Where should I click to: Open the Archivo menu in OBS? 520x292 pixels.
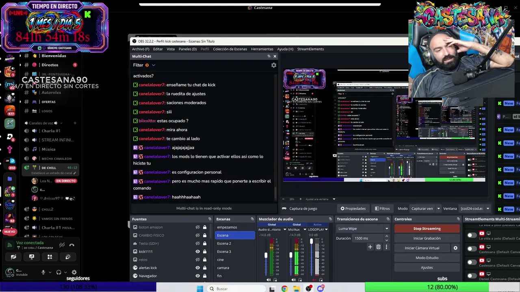click(141, 49)
